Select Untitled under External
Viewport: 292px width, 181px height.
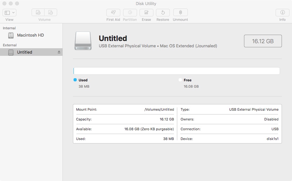tap(31, 52)
